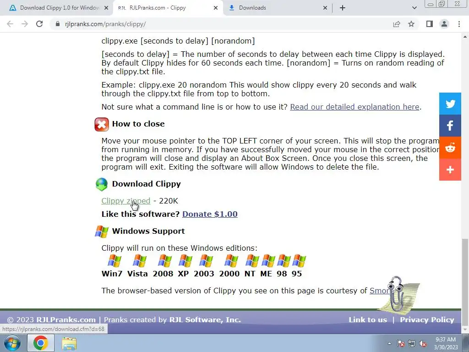The height and width of the screenshot is (352, 469).
Task: Open the Privacy Policy footer link
Action: 427,319
